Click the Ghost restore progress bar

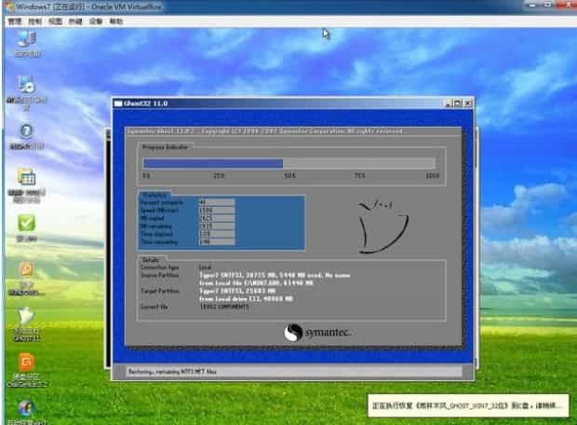pos(289,163)
